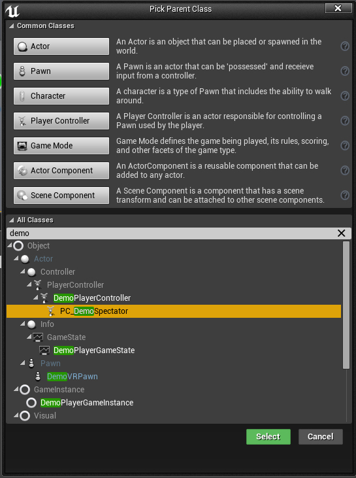Open help for Actor Component class
Image resolution: width=356 pixels, height=478 pixels.
[x=345, y=171]
